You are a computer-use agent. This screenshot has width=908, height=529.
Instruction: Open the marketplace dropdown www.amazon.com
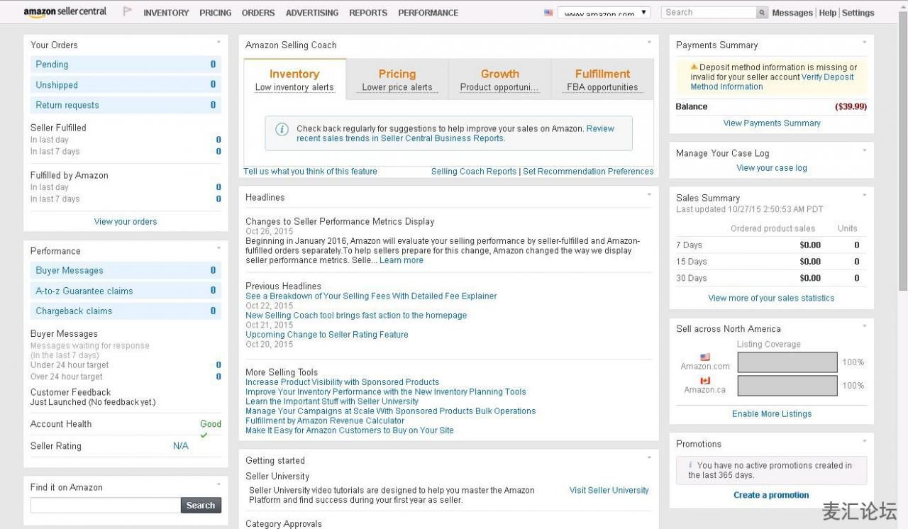pos(604,13)
